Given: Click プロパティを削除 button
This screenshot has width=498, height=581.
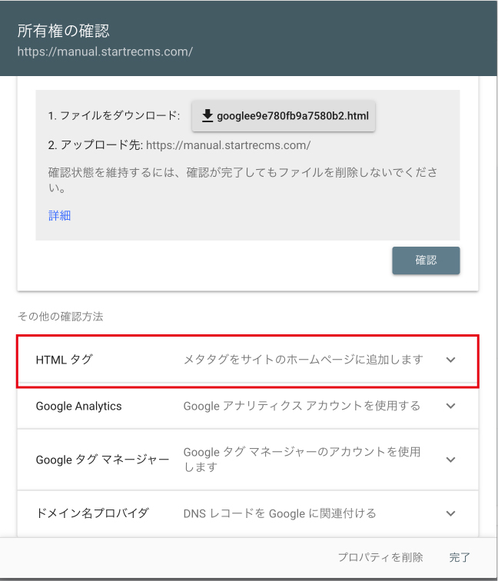Looking at the screenshot, I should (380, 557).
